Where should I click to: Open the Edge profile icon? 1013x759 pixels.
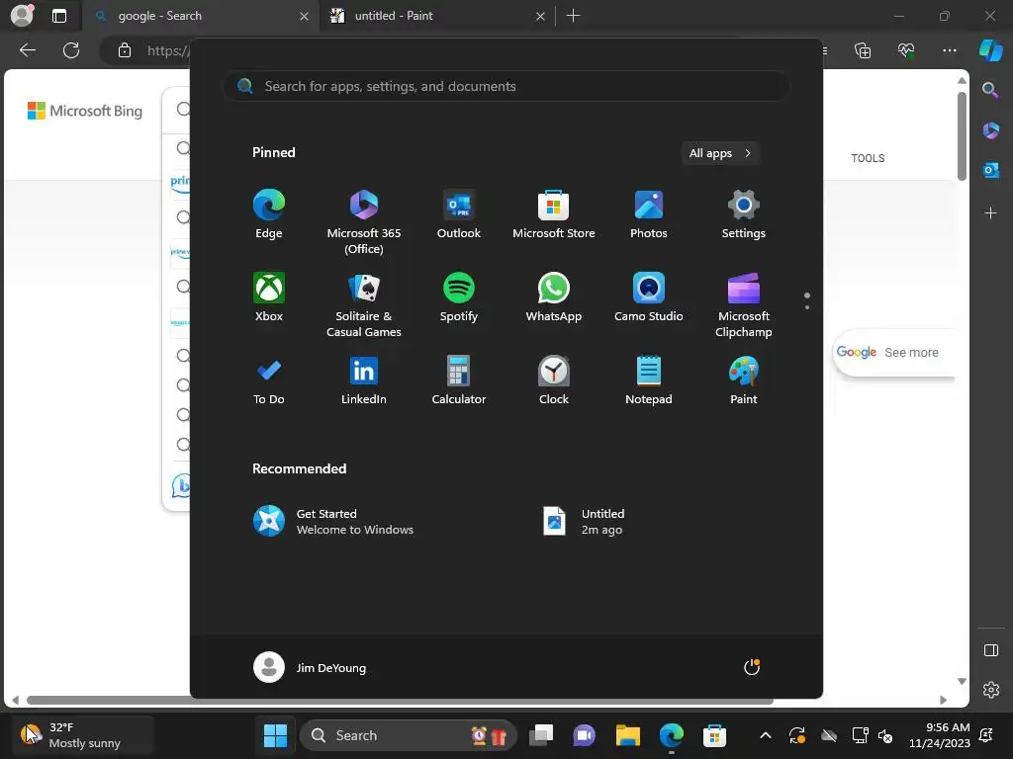coord(23,16)
